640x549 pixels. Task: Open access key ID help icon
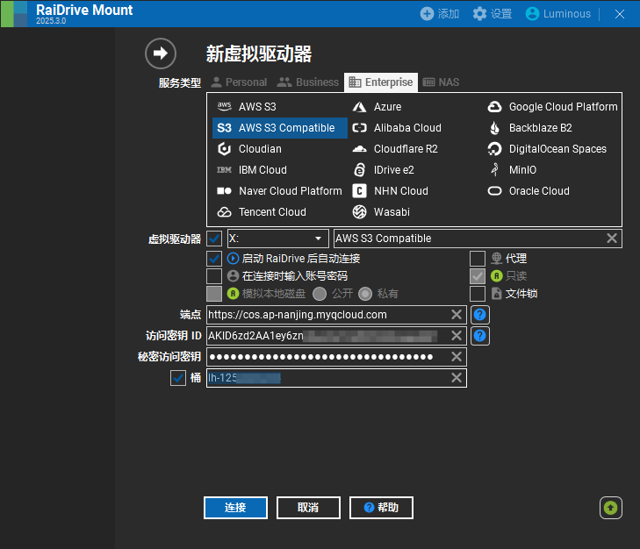point(480,336)
